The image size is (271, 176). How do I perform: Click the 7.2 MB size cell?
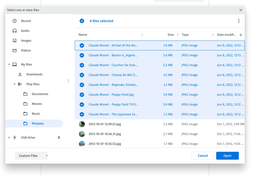[x=168, y=114]
